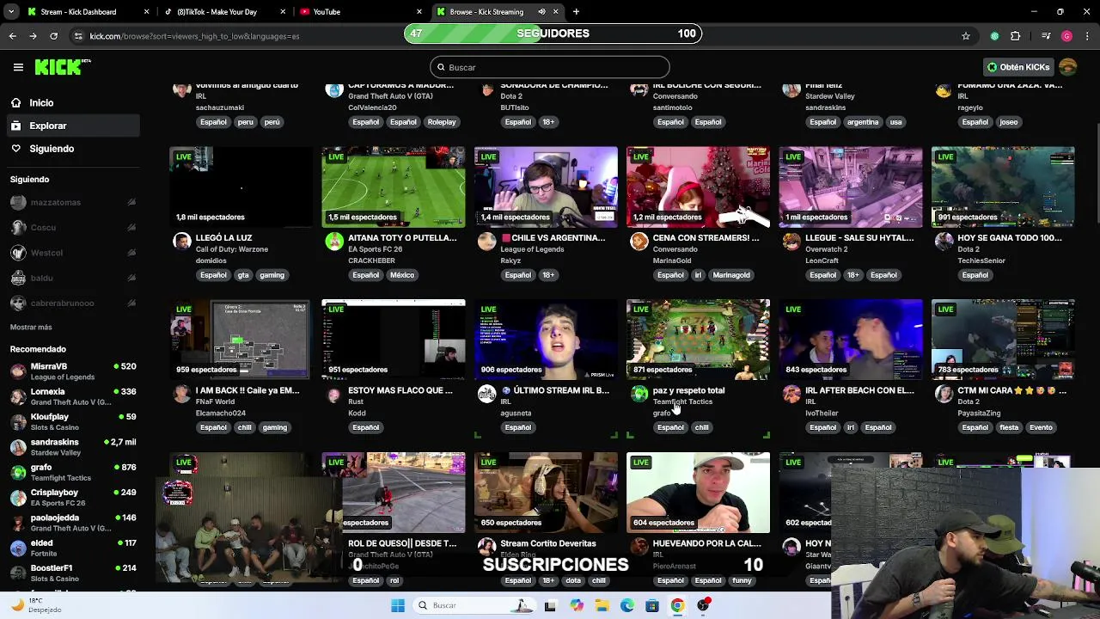
Task: Select México tag under AITANA TOTY stream
Action: (x=402, y=275)
